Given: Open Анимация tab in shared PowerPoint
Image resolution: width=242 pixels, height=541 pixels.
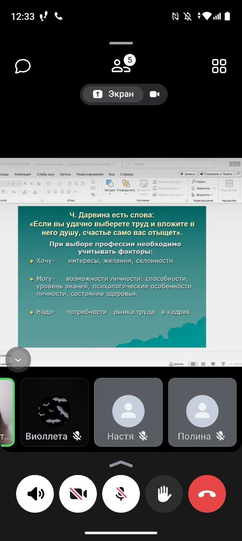Looking at the screenshot, I should (x=22, y=174).
